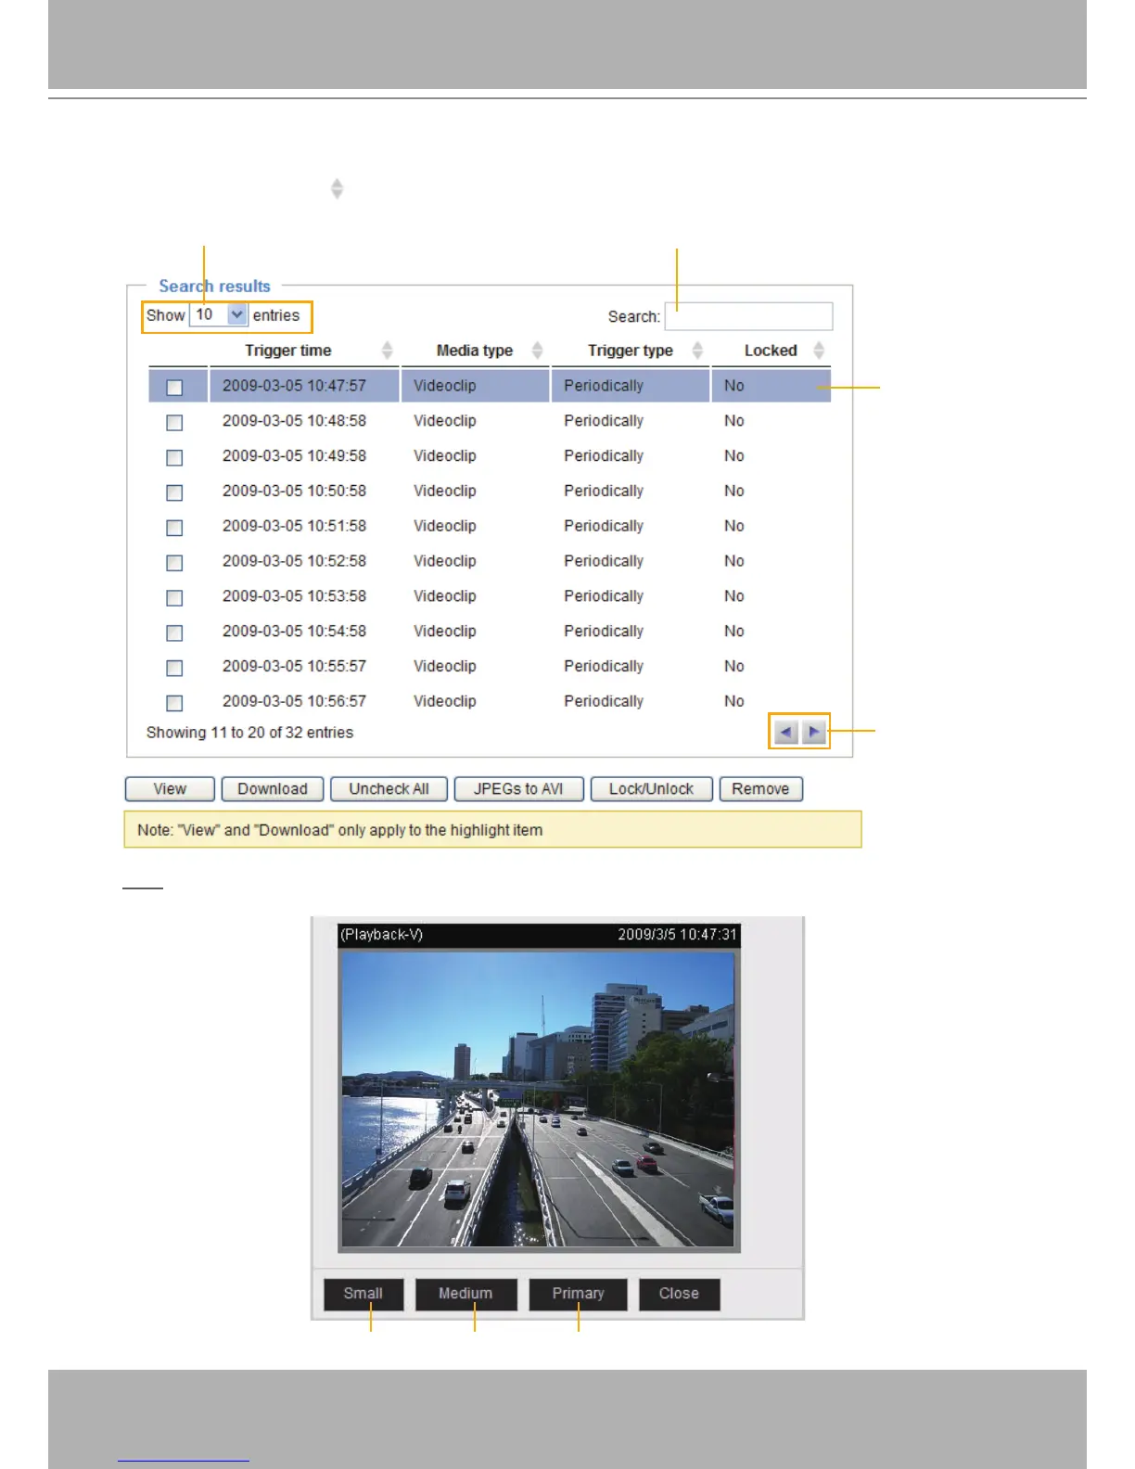Download the highlighted recording
The image size is (1135, 1469).
(x=273, y=789)
